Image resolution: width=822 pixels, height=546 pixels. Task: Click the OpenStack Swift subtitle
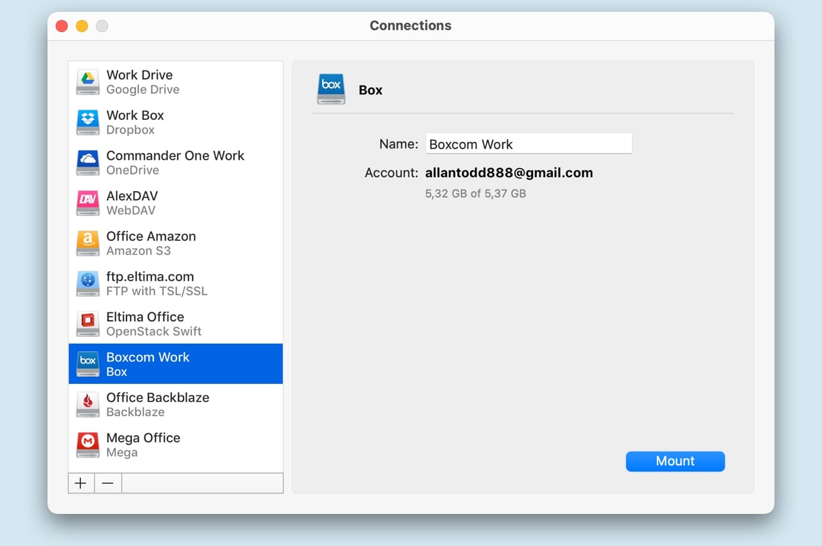point(154,332)
